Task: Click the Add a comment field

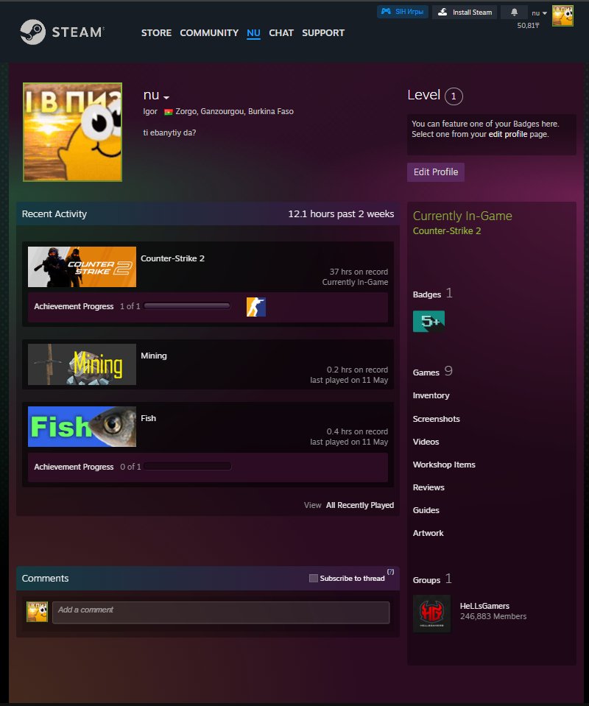Action: pos(221,613)
